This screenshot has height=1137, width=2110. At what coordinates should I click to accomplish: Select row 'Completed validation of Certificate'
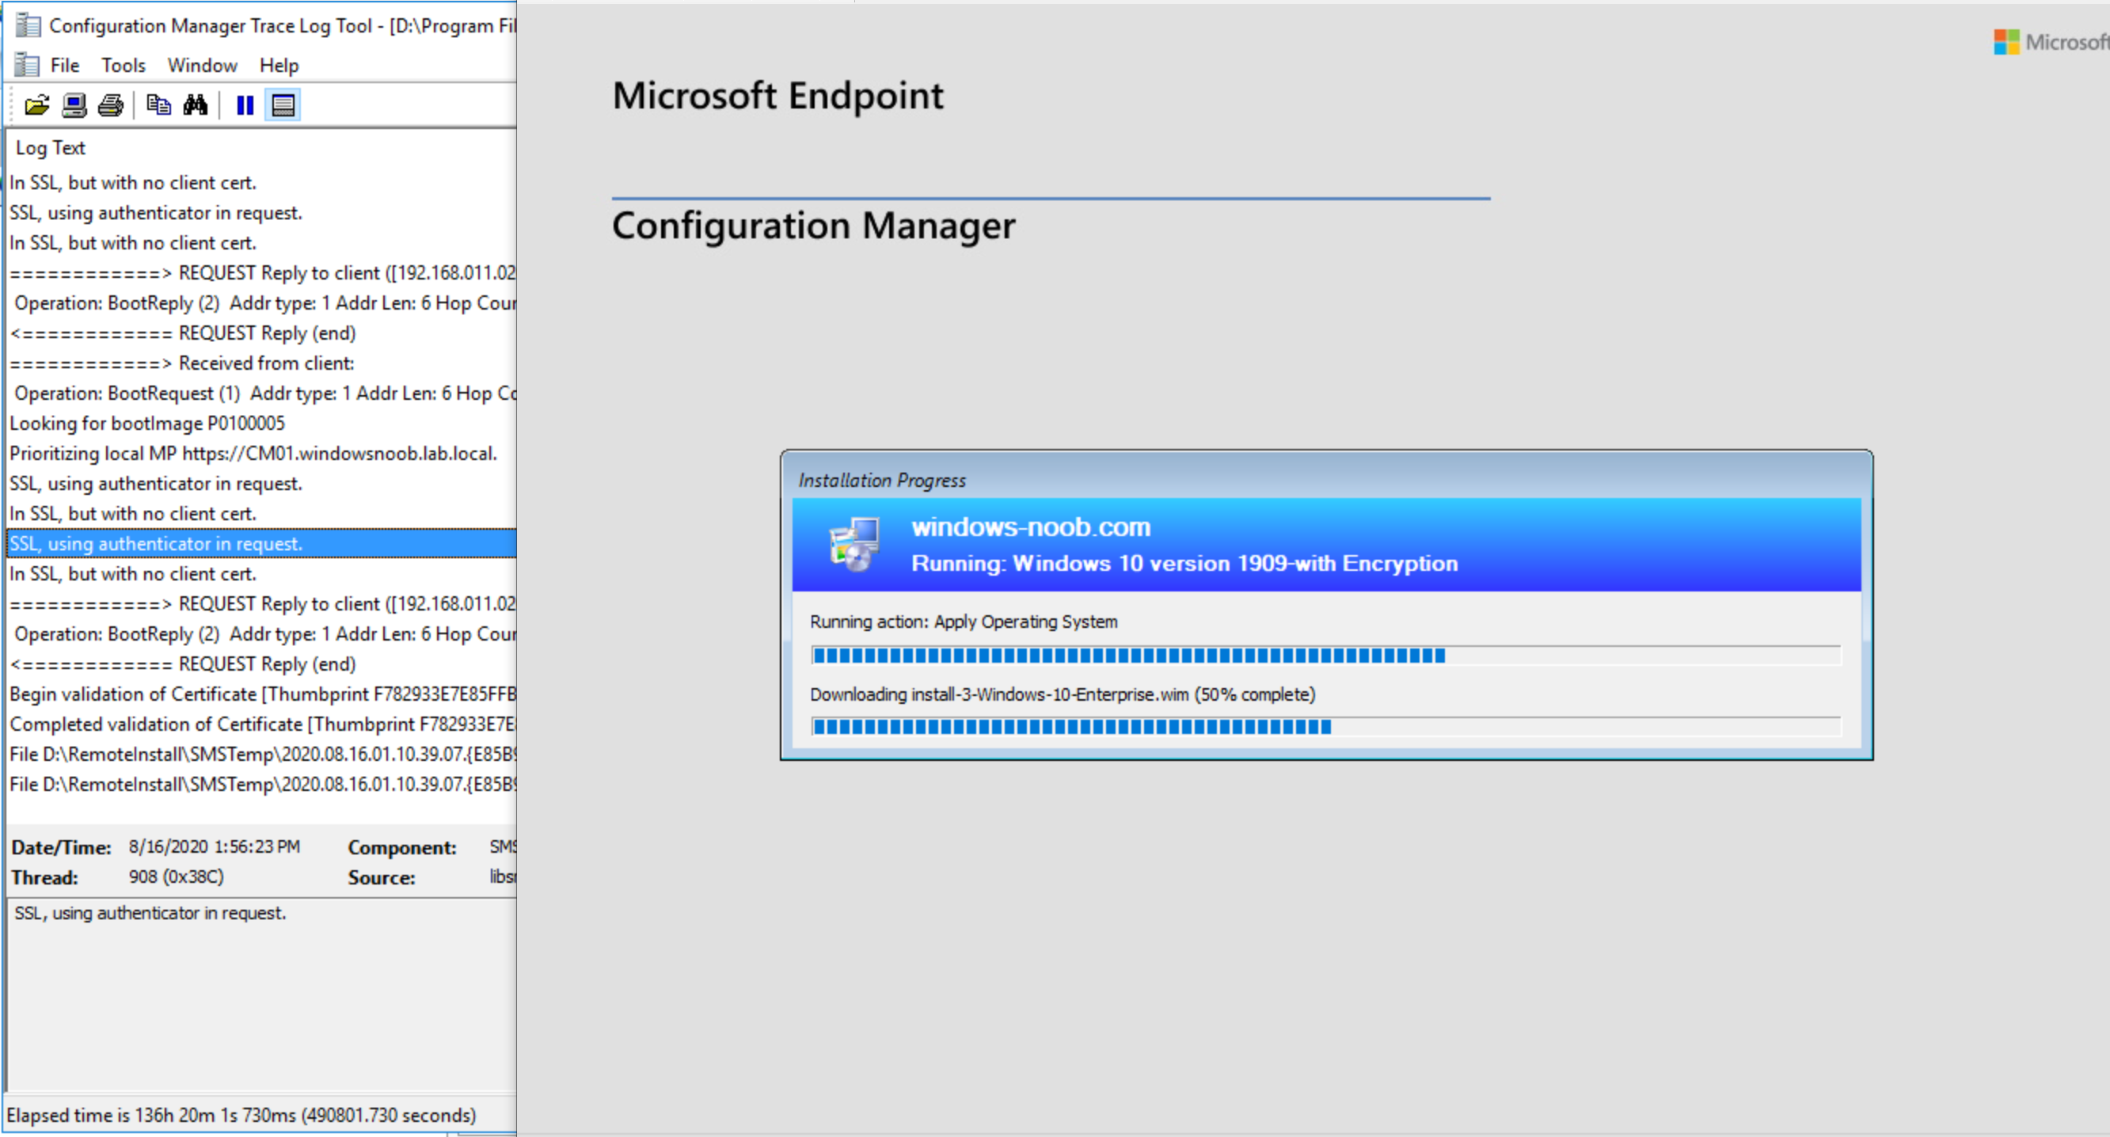pyautogui.click(x=262, y=724)
